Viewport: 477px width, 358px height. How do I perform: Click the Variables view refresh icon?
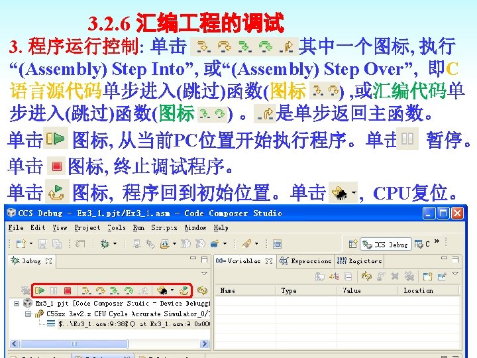click(x=366, y=276)
